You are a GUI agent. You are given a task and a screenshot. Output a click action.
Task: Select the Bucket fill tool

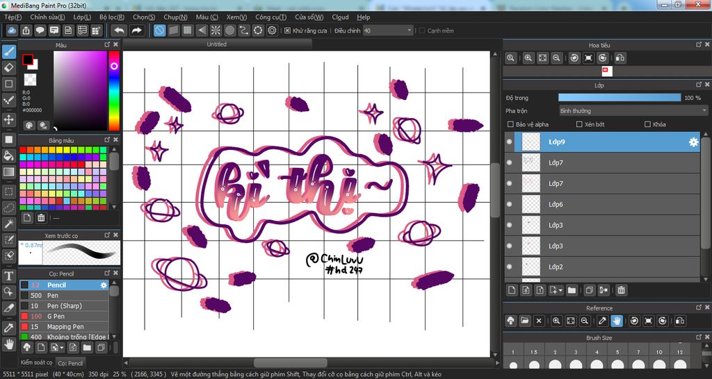pos(8,155)
